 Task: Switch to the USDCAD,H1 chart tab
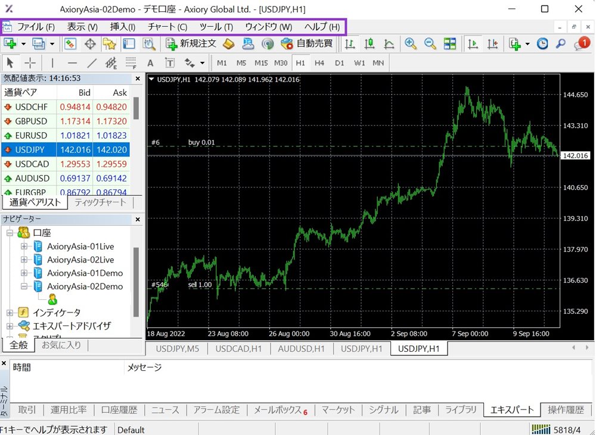pyautogui.click(x=239, y=349)
